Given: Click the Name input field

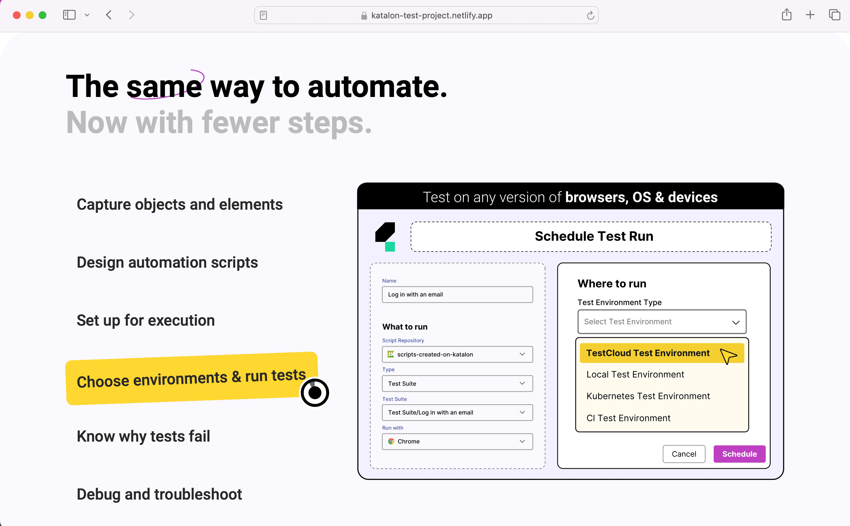Looking at the screenshot, I should pos(457,294).
